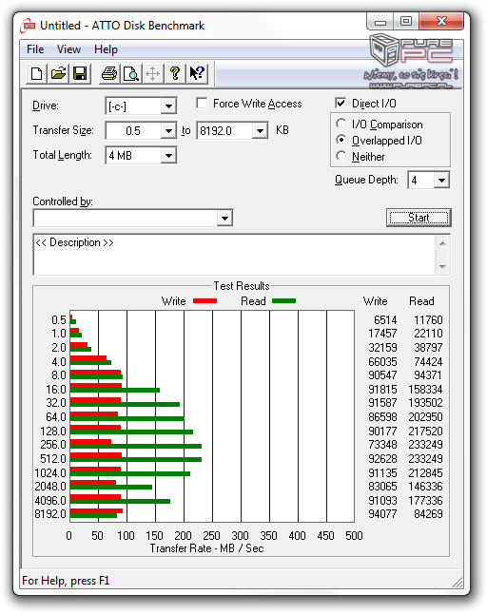This screenshot has height=614, width=487.
Task: Minimize the ATTO Disk Benchmark window
Action: 380,22
